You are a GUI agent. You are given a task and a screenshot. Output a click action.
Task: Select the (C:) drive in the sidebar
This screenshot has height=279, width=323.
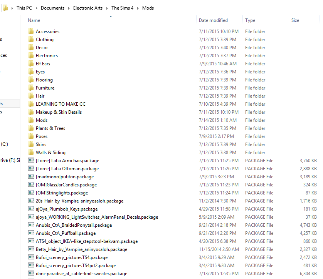point(4,144)
